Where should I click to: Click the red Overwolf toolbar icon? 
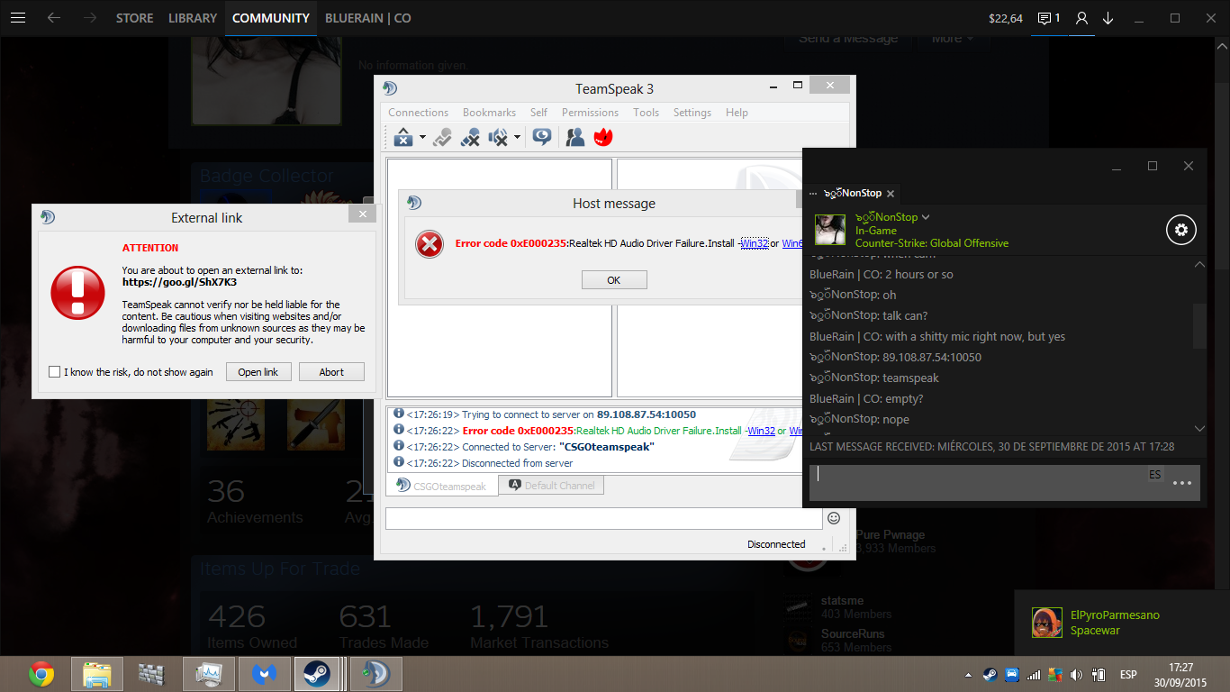602,138
